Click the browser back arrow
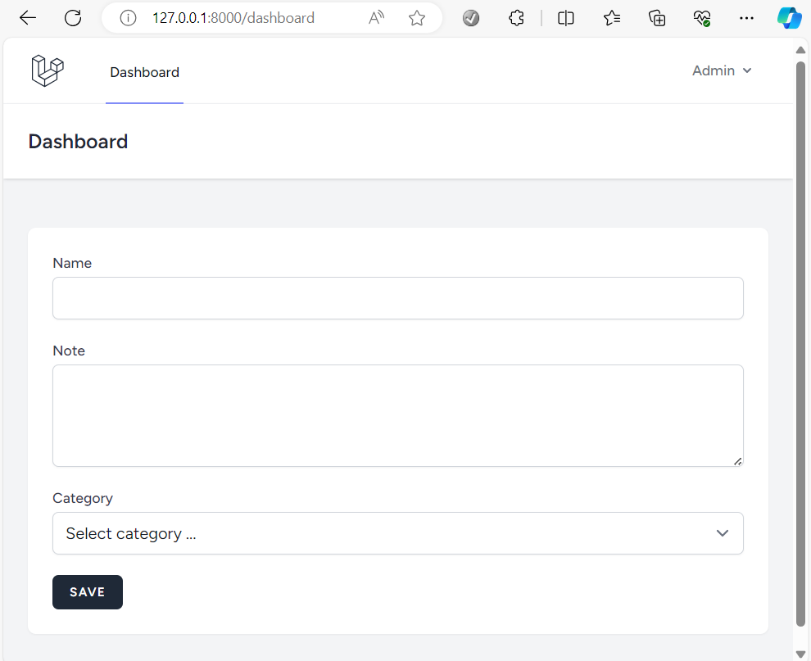 coord(27,17)
